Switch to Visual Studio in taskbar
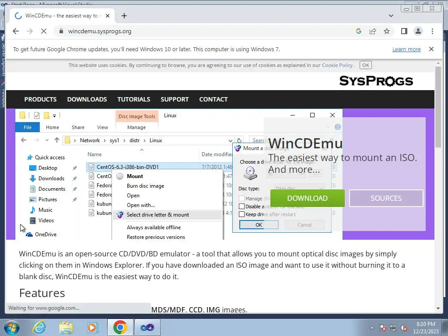The width and height of the screenshot is (448, 336). coord(147,327)
